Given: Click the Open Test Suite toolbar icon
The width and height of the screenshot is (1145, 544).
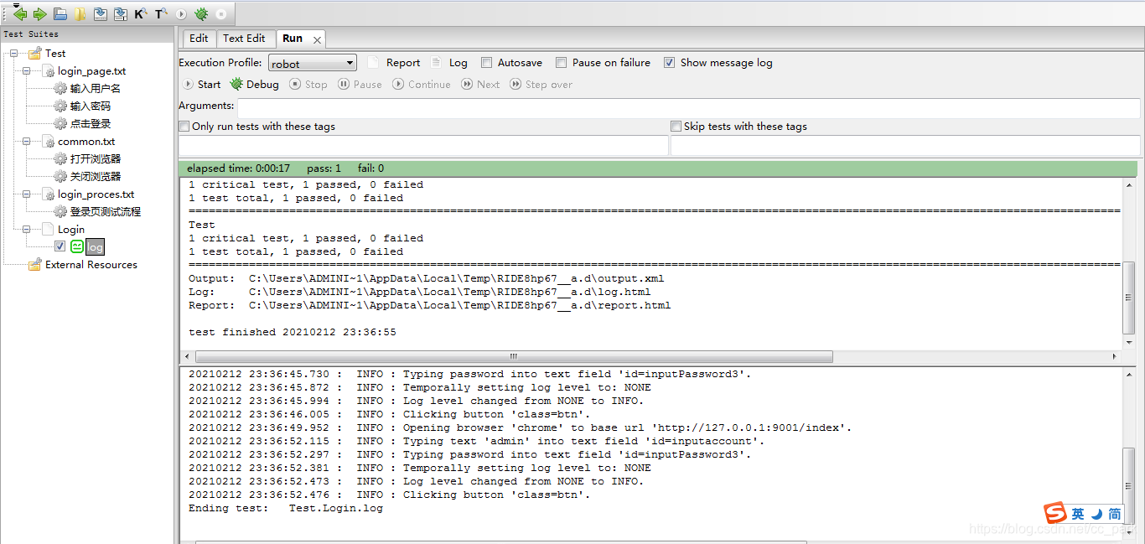Looking at the screenshot, I should [x=60, y=14].
